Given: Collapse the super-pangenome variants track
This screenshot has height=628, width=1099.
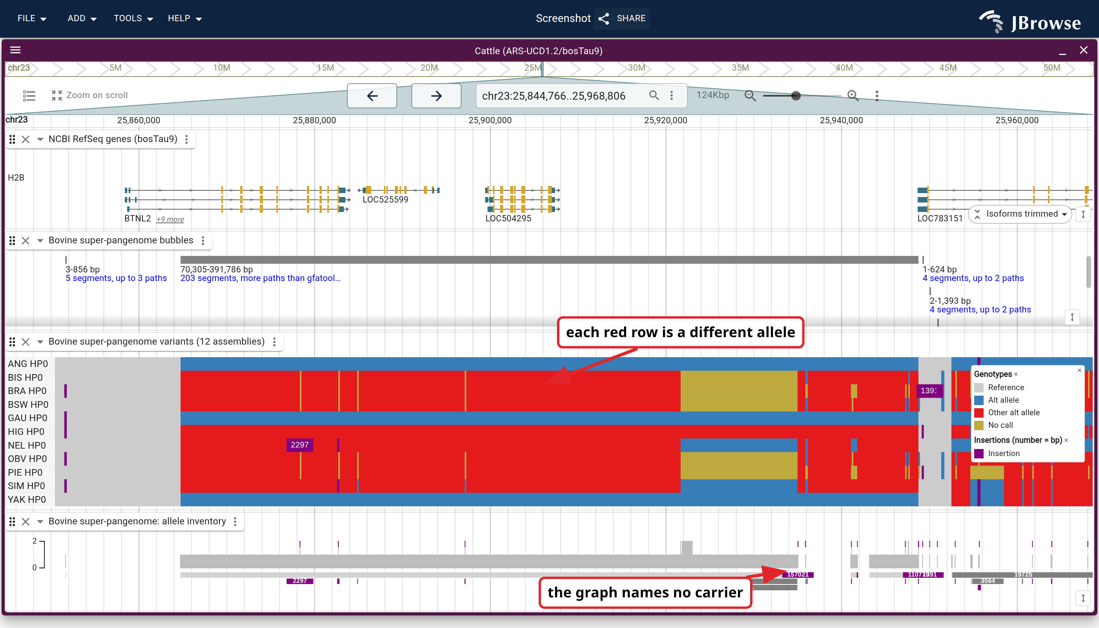Looking at the screenshot, I should click(40, 342).
